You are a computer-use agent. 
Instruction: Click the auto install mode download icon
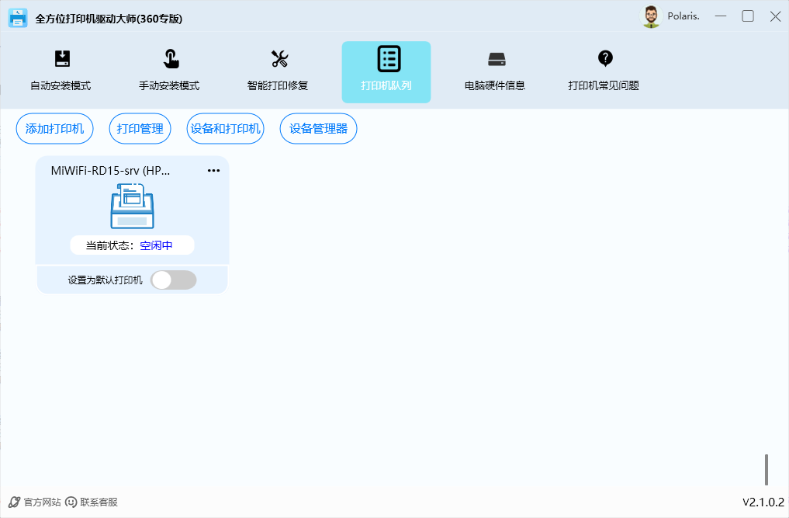62,58
